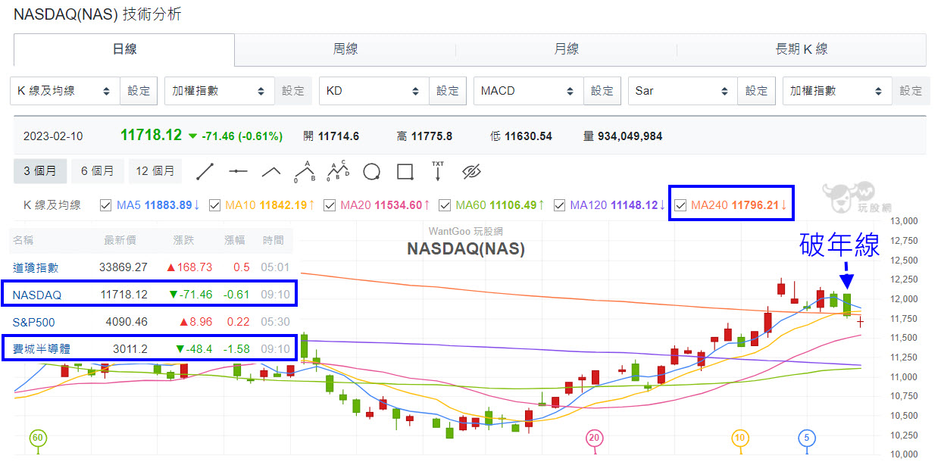The width and height of the screenshot is (944, 462).
Task: Toggle the MA5 moving average checkbox
Action: [x=106, y=204]
